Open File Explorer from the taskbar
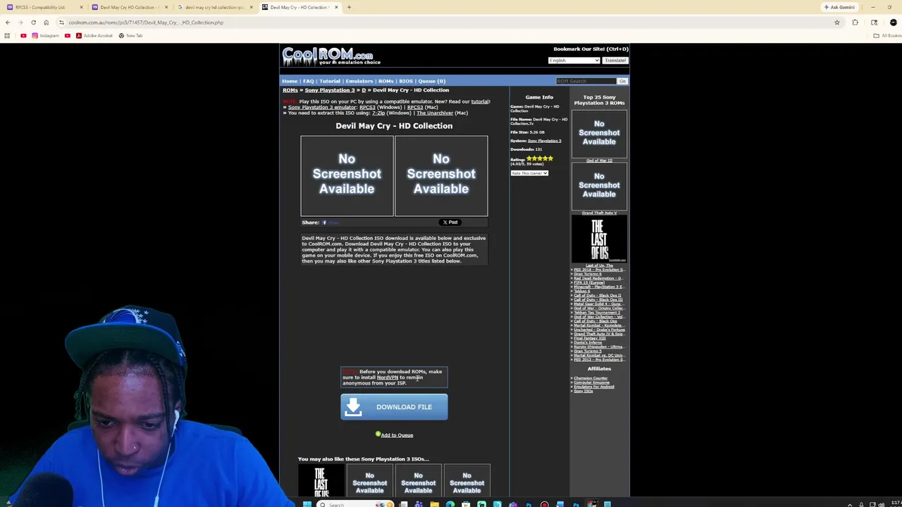Viewport: 902px width, 507px height. (434, 504)
